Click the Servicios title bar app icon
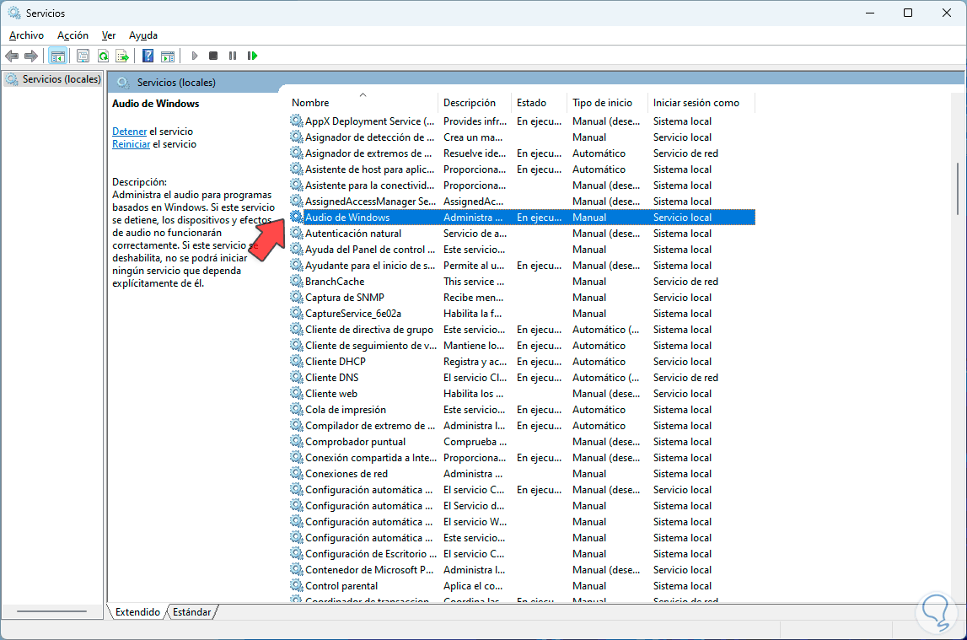 (14, 13)
